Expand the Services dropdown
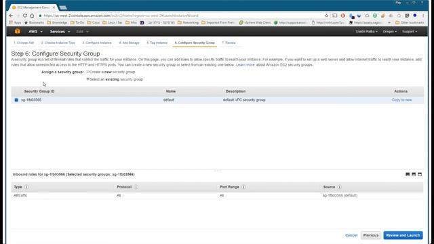The image size is (434, 244). (60, 32)
